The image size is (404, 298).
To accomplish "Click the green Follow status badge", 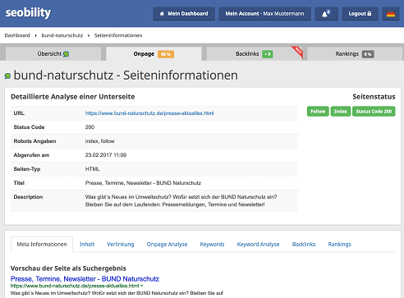I will [x=318, y=112].
